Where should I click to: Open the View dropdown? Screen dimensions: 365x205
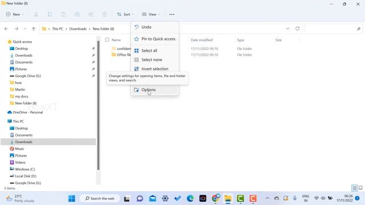tap(151, 14)
